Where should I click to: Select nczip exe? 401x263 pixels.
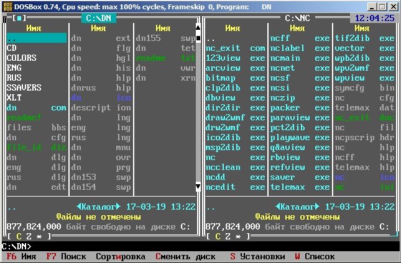[x=300, y=98]
